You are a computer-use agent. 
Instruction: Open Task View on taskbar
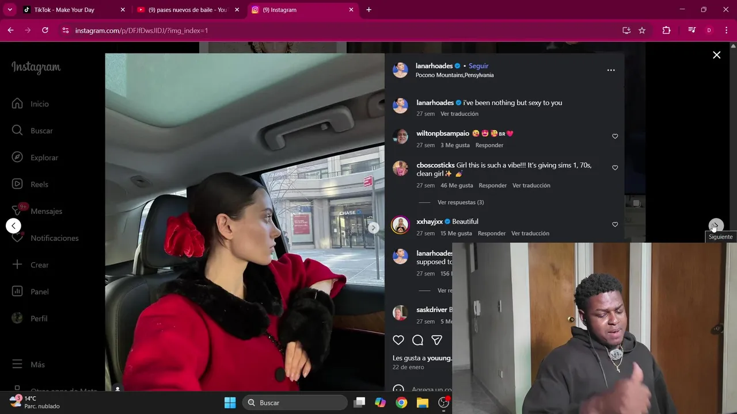tap(359, 402)
